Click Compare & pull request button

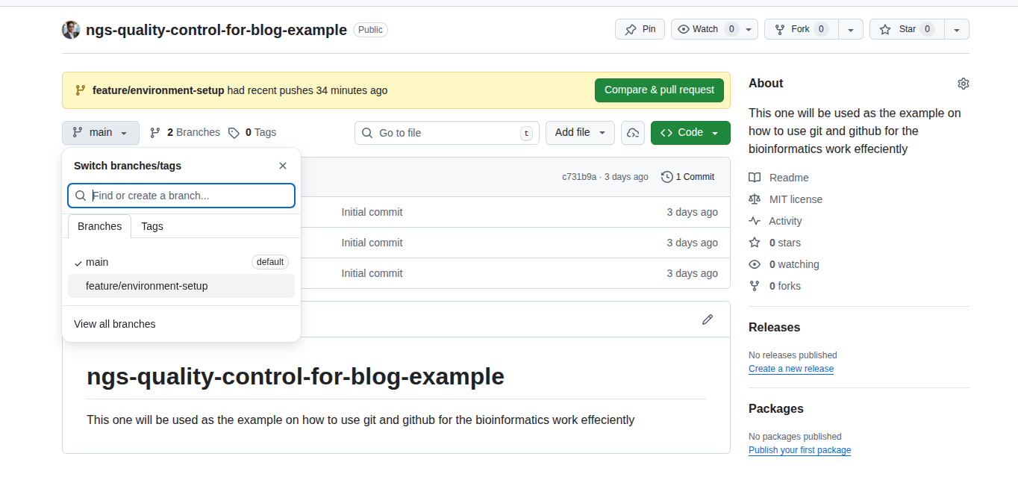click(x=659, y=90)
